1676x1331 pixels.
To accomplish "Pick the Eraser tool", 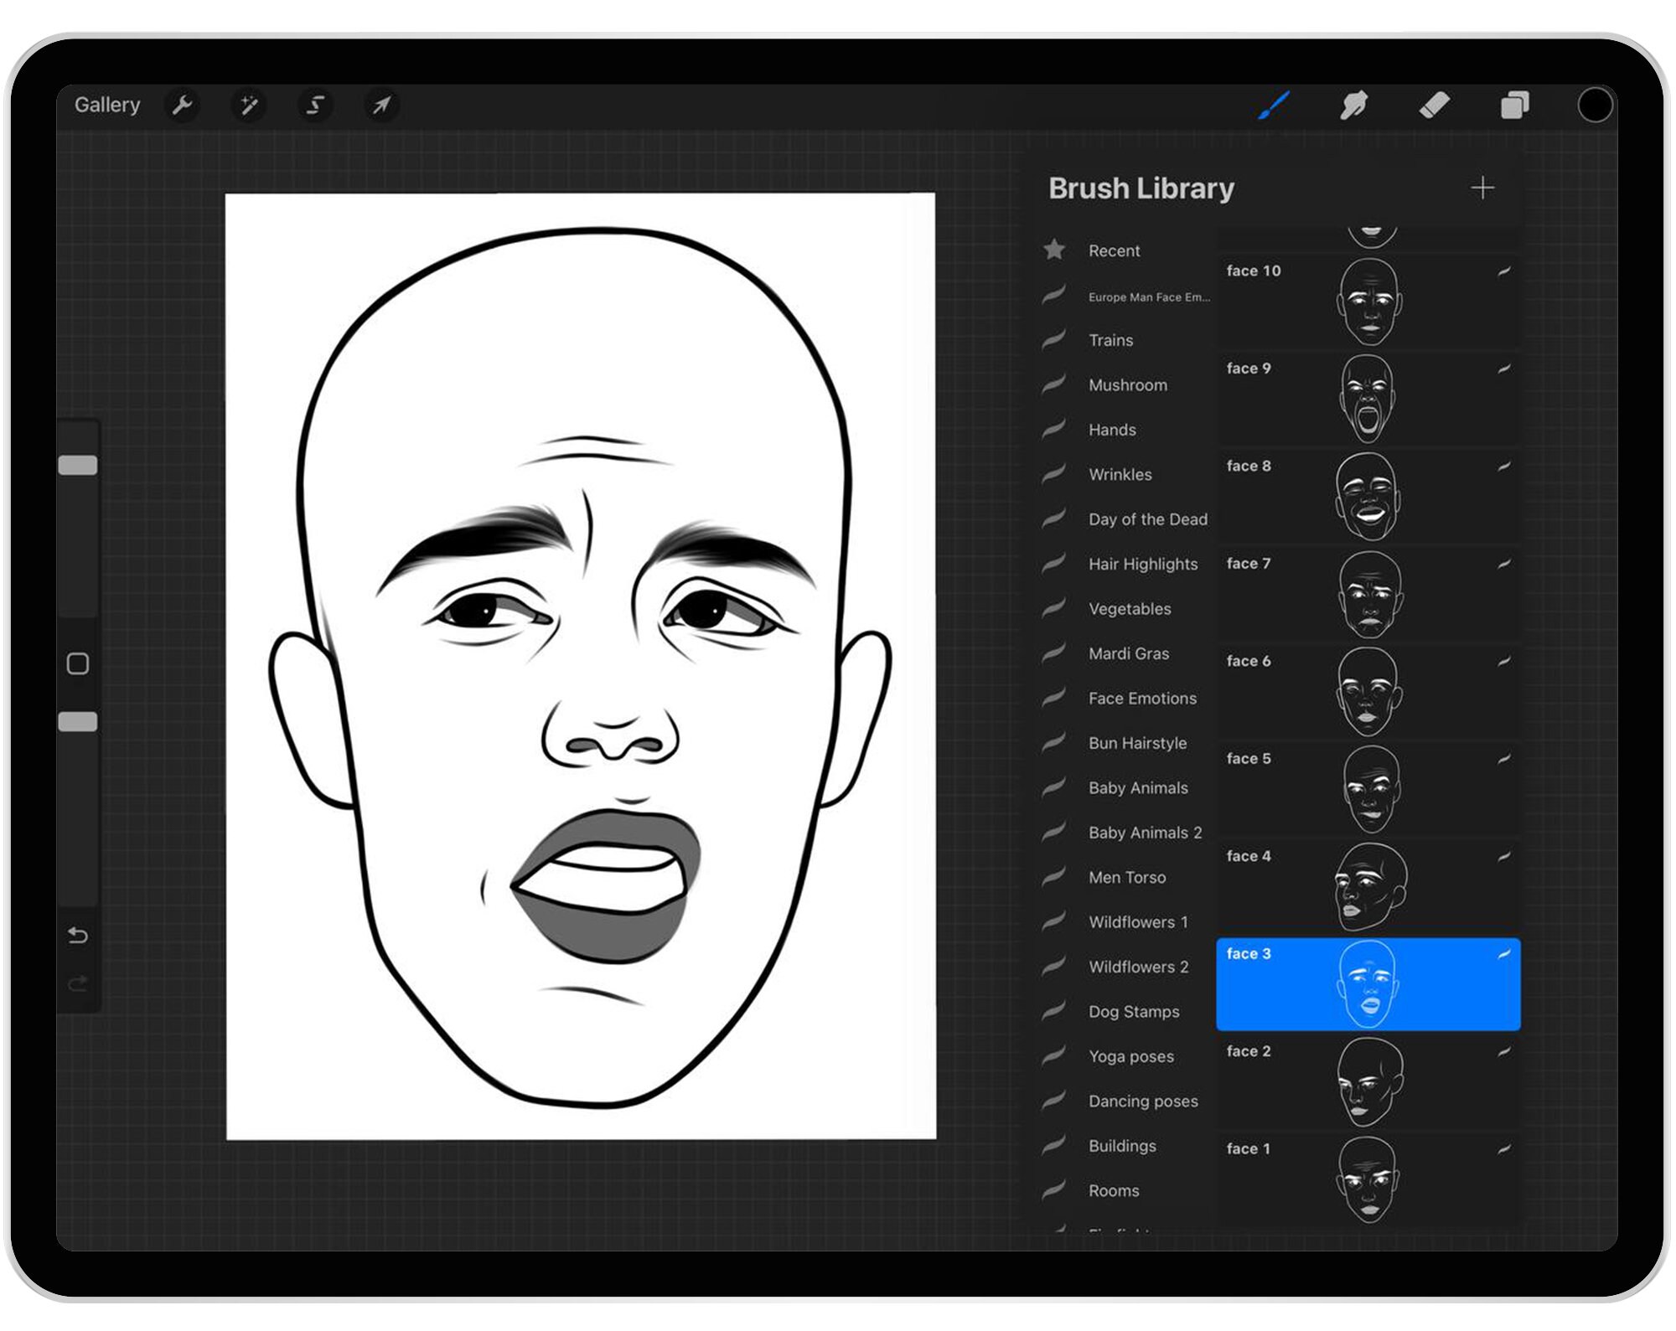I will (1435, 104).
